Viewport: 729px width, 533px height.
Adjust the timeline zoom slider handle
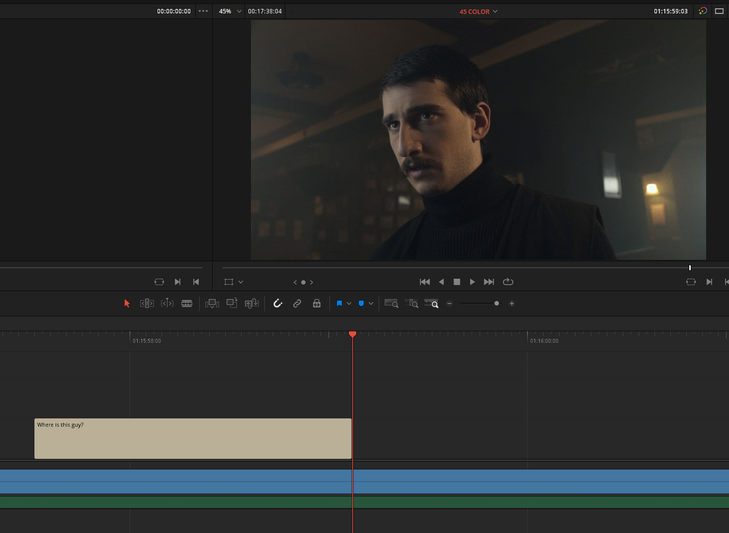496,304
